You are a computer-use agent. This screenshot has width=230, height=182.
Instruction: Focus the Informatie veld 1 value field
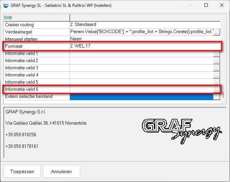(142, 54)
